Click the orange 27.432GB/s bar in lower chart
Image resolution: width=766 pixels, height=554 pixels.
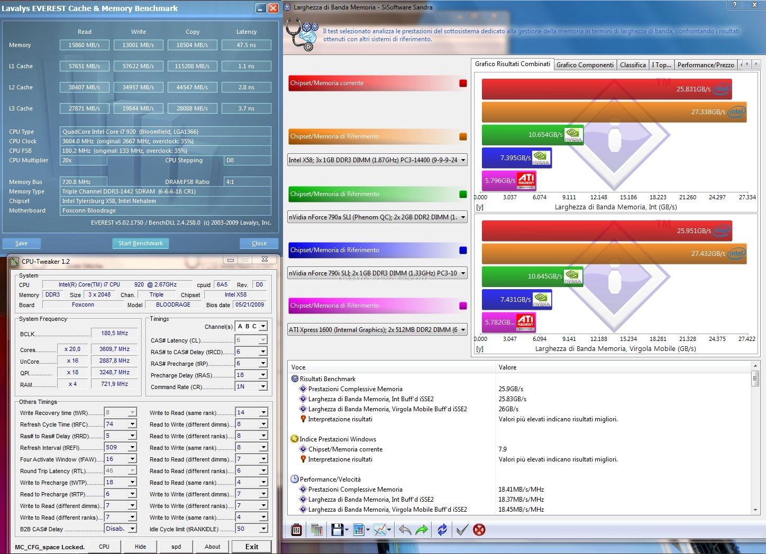(614, 253)
